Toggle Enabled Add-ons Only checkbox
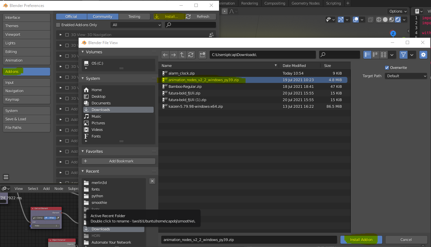Screen dimensions: 431x247 58,25
